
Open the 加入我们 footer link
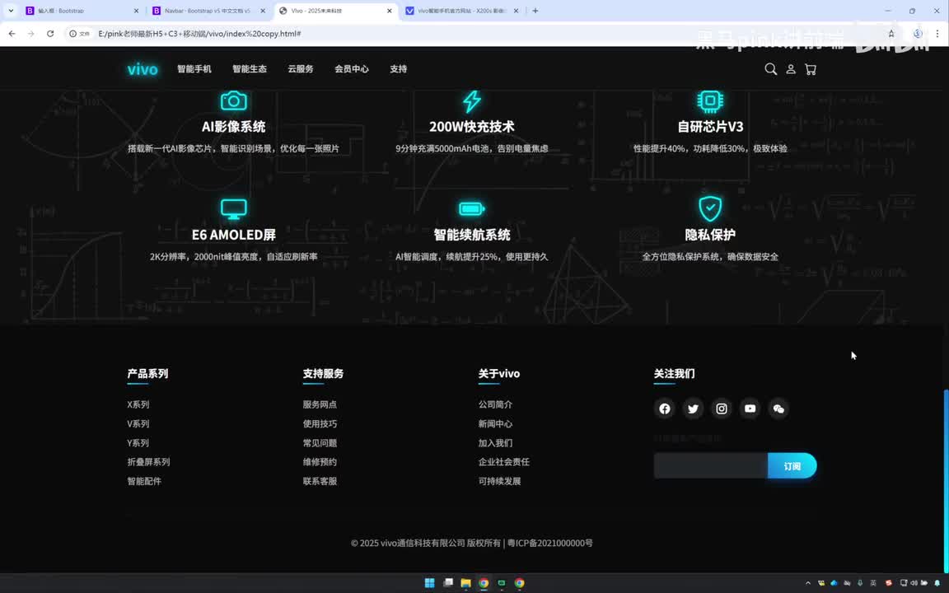(x=495, y=443)
